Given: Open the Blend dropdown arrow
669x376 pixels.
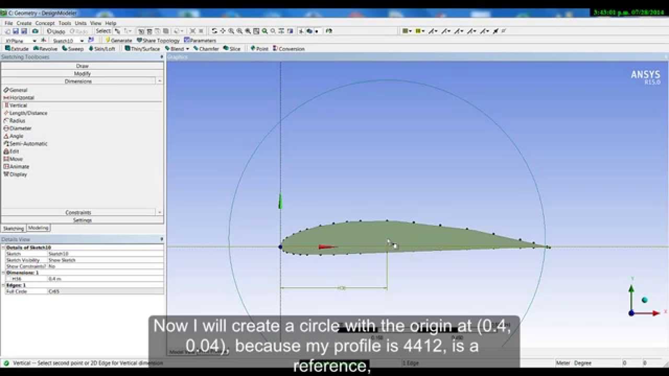Looking at the screenshot, I should (x=188, y=49).
